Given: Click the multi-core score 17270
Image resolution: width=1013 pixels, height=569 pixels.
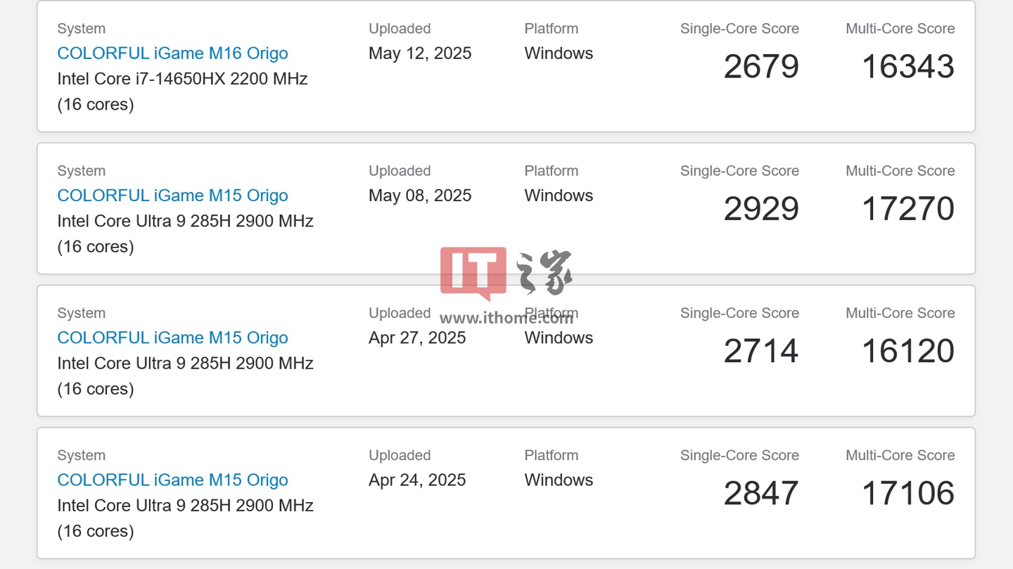Looking at the screenshot, I should click(907, 209).
